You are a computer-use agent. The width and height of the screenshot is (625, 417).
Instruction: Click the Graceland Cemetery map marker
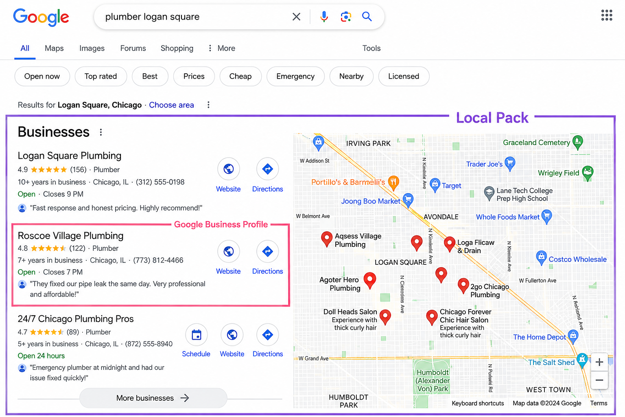pyautogui.click(x=578, y=142)
